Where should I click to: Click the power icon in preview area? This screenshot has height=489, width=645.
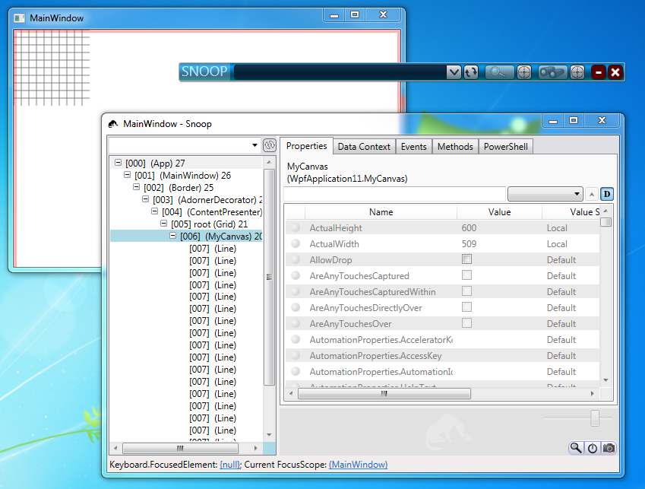pyautogui.click(x=593, y=448)
